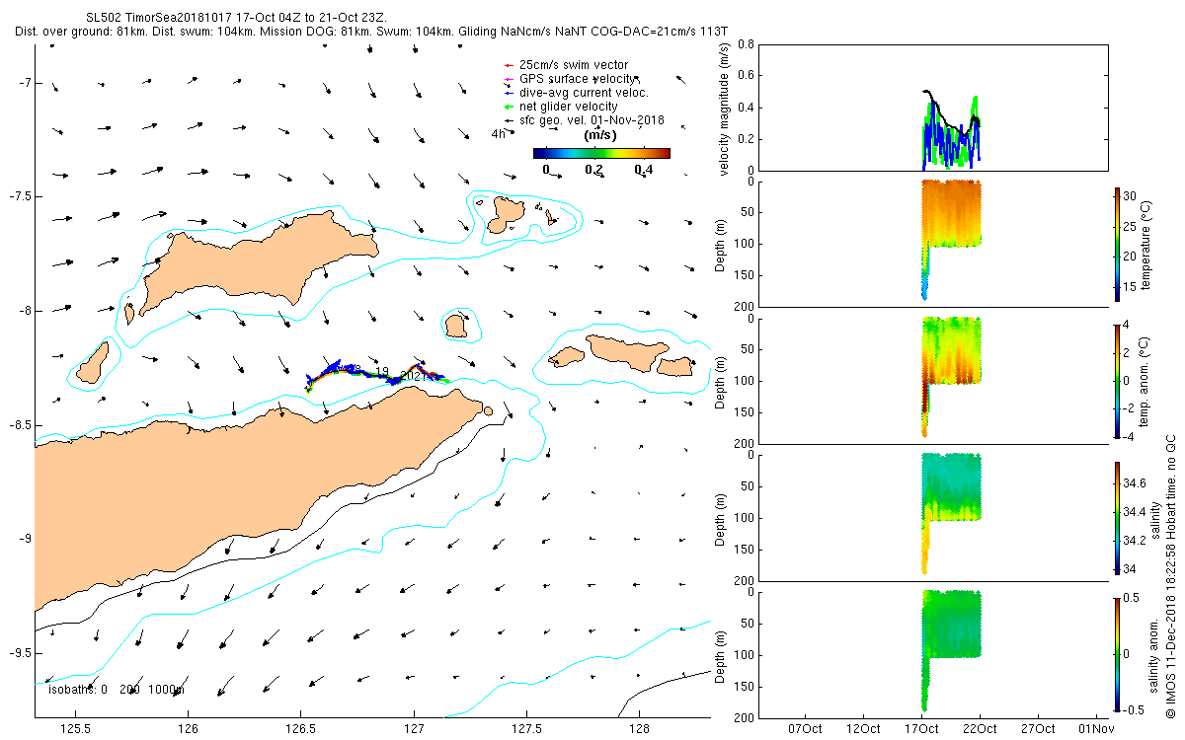
Task: Click the salinity depth section data
Action: pyautogui.click(x=952, y=498)
